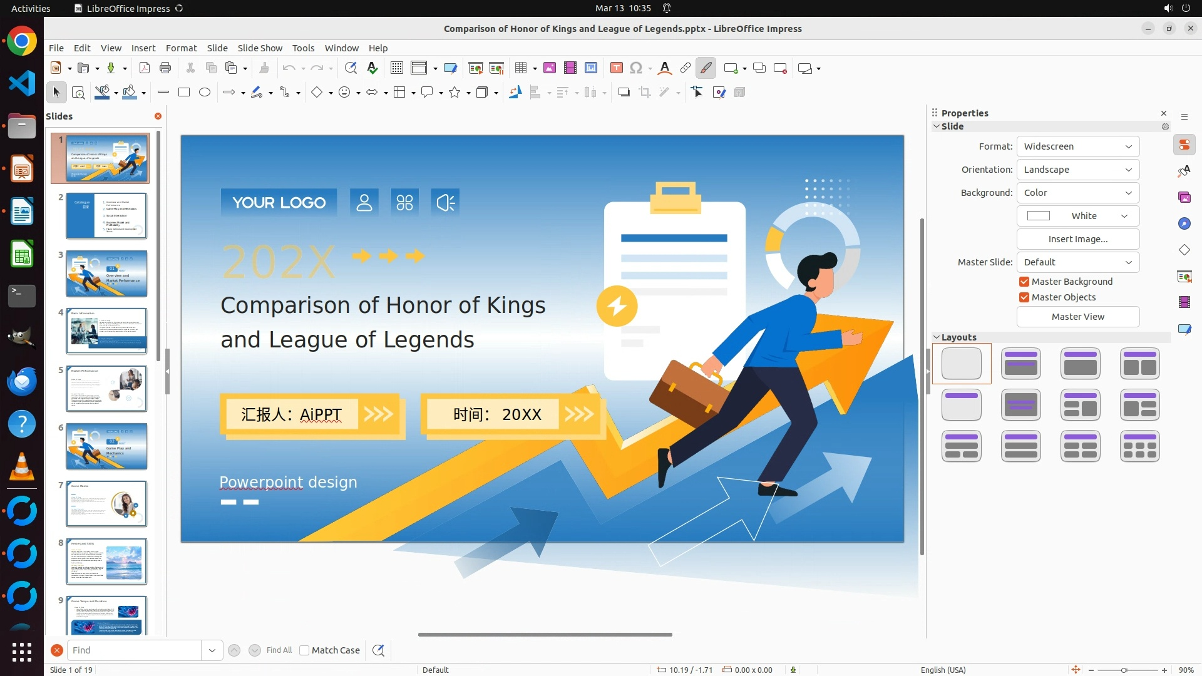Click the Print icon in toolbar
1202x676 pixels.
click(165, 68)
